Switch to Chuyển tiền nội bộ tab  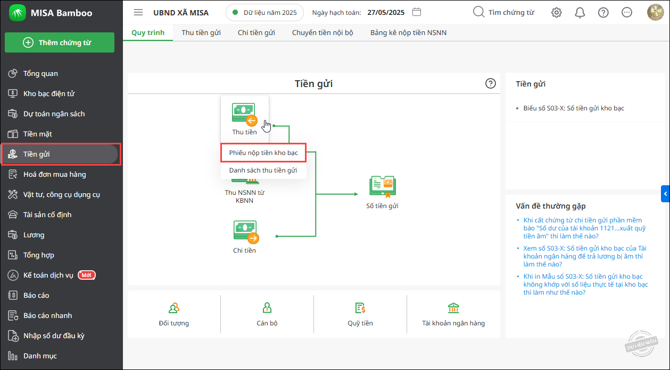coord(322,32)
